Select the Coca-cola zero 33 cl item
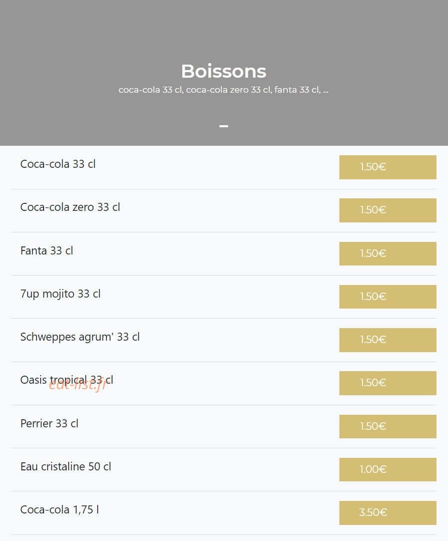448x541 pixels. tap(70, 207)
